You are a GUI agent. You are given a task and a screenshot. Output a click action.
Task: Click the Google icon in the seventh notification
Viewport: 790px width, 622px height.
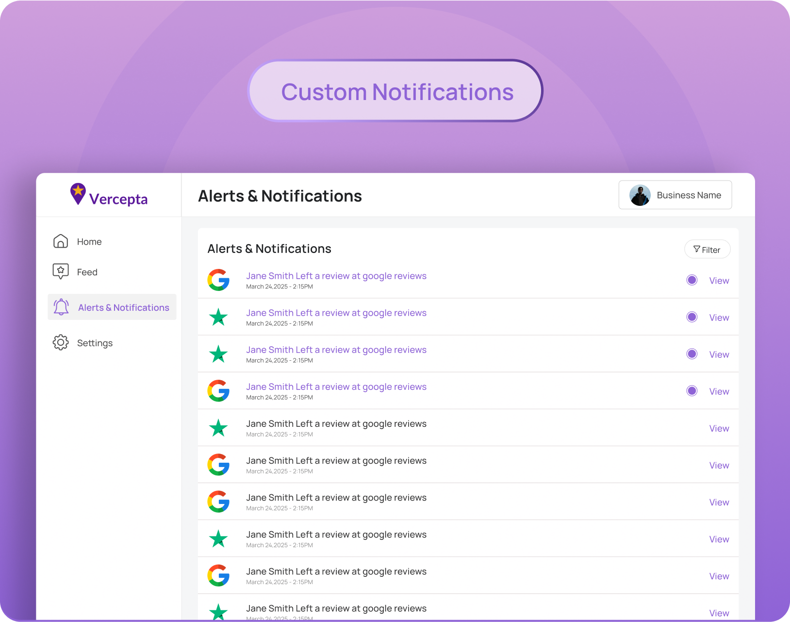[218, 502]
